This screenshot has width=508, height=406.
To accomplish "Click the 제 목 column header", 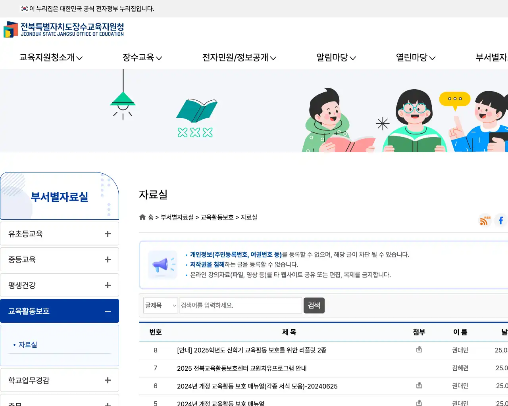I will [289, 332].
